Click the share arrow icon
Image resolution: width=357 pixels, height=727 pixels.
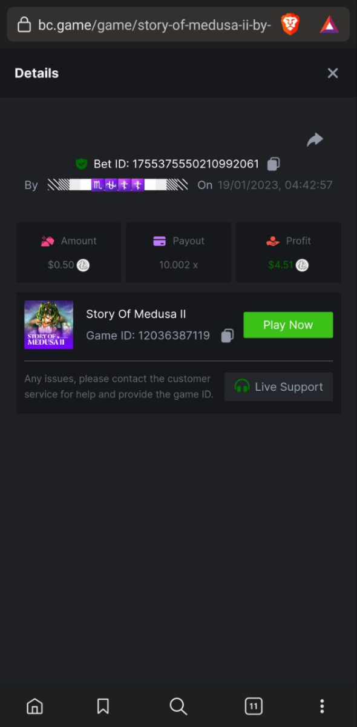tap(315, 140)
